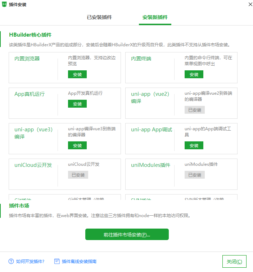Click the HBuilder logo icon in title bar

4,4
